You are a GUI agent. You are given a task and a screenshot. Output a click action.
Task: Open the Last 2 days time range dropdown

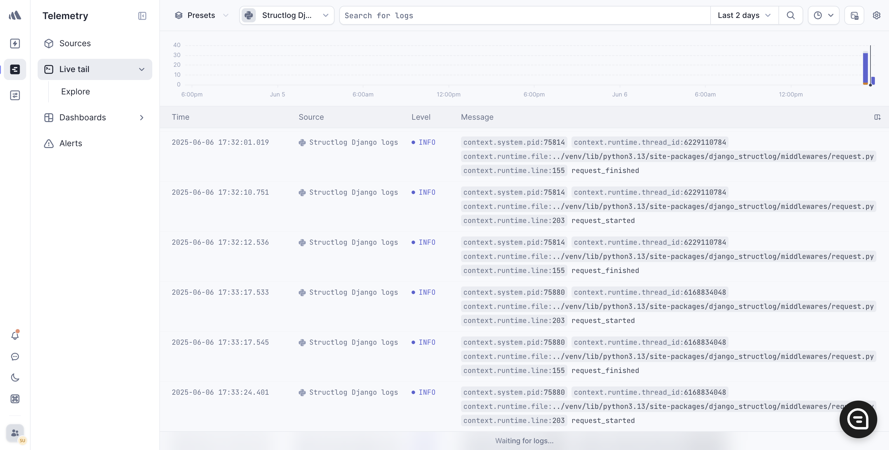(x=744, y=15)
